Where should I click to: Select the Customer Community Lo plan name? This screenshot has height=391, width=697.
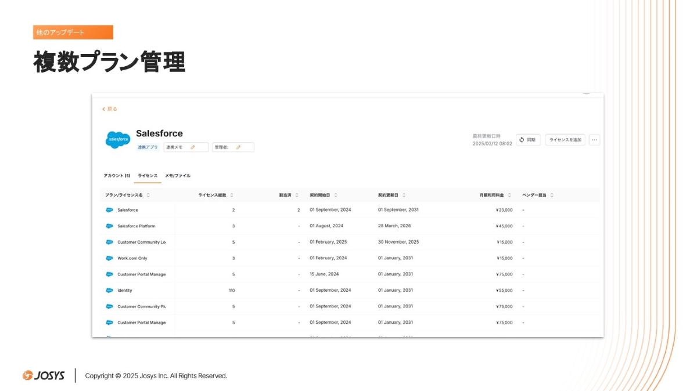point(142,242)
